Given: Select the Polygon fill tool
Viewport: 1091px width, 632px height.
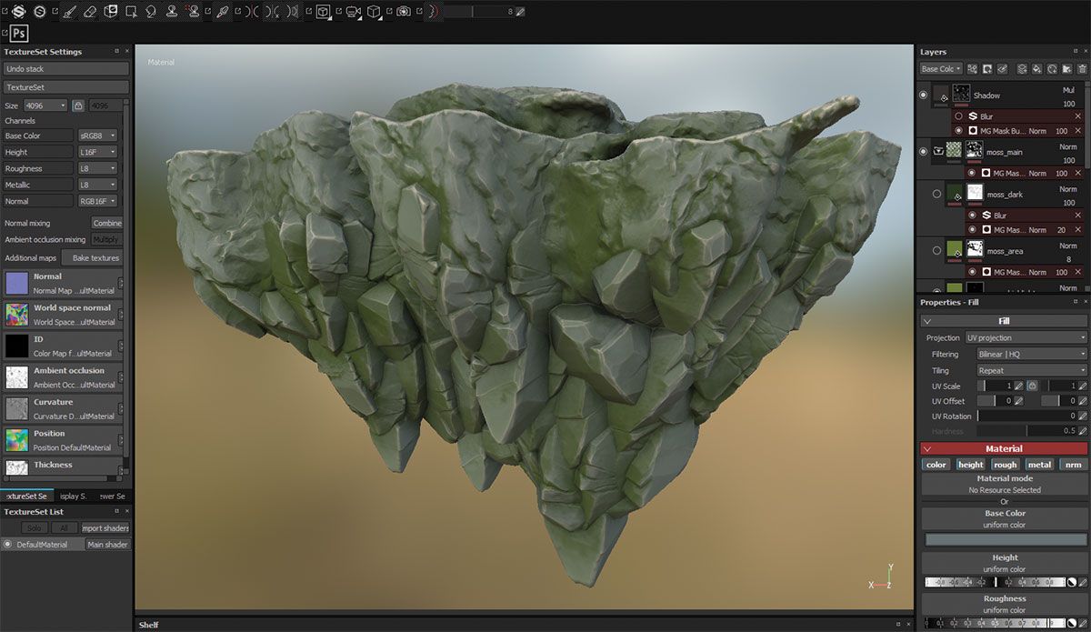Looking at the screenshot, I should pyautogui.click(x=110, y=12).
